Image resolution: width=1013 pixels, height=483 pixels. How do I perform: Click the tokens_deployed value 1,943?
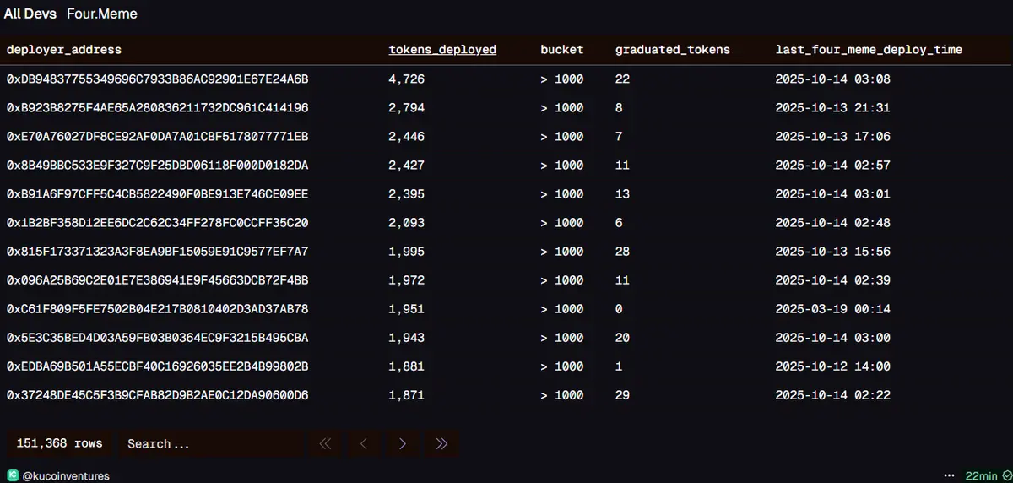pos(406,338)
